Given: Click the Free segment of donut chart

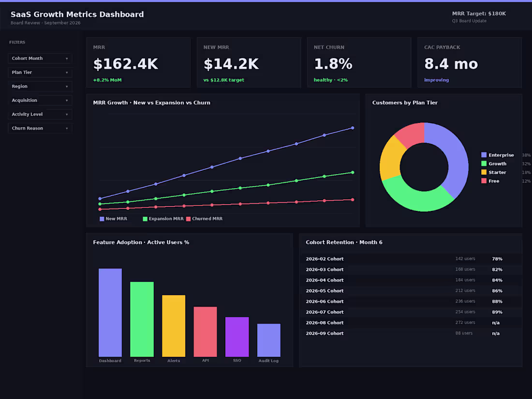Looking at the screenshot, I should 412,134.
